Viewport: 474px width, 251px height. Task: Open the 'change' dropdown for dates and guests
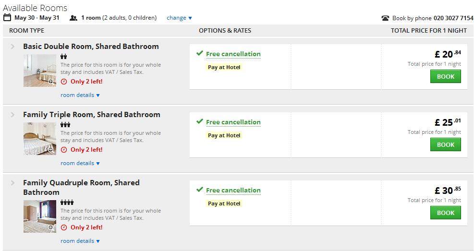coord(179,18)
